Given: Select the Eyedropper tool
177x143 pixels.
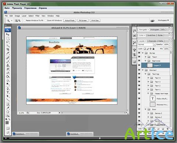Looking at the screenshot, I should pyautogui.click(x=8, y=108).
